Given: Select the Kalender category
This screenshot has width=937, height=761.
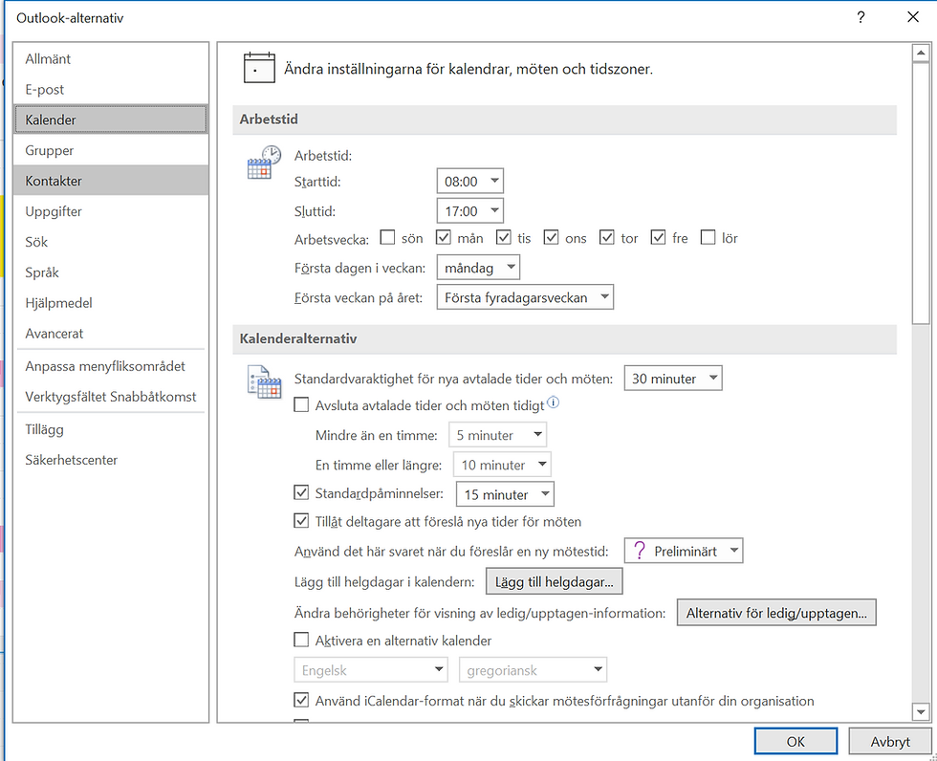Looking at the screenshot, I should pos(111,120).
